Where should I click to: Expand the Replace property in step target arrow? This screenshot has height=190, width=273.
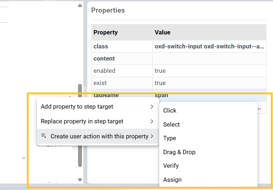pos(152,121)
